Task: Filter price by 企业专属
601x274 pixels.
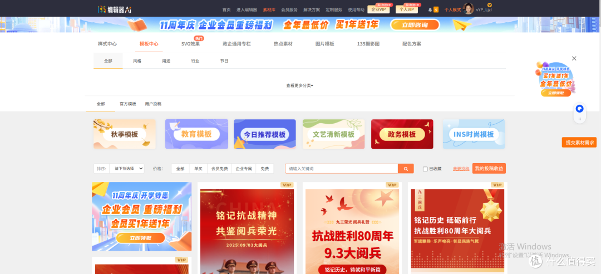Action: pos(244,169)
